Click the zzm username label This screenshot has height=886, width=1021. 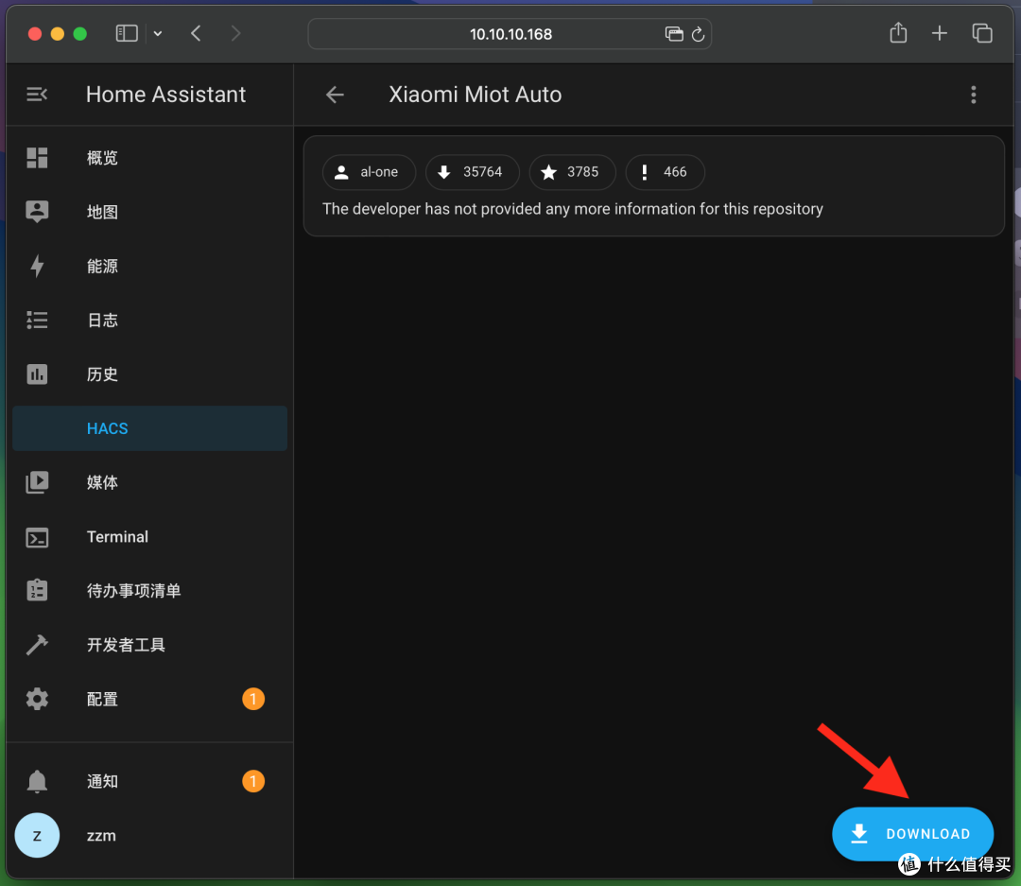point(101,835)
